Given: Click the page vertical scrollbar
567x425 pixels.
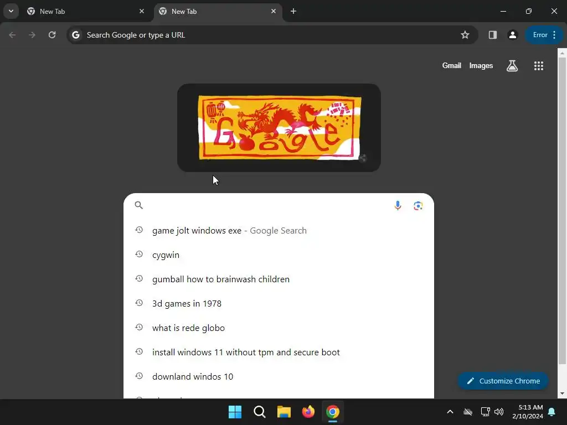Looking at the screenshot, I should (x=562, y=211).
